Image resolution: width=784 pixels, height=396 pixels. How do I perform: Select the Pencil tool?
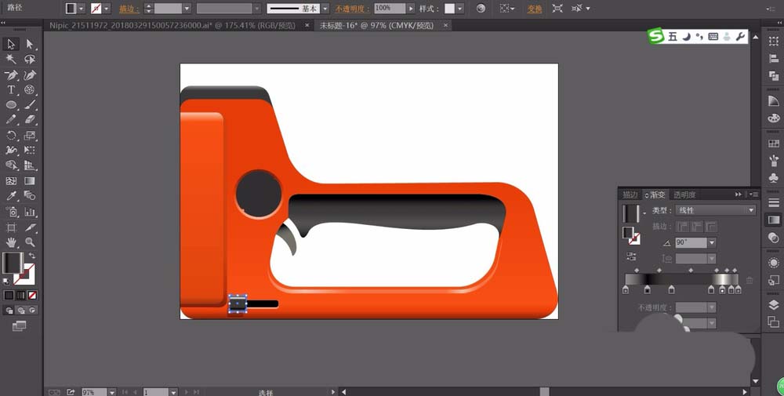(x=11, y=120)
